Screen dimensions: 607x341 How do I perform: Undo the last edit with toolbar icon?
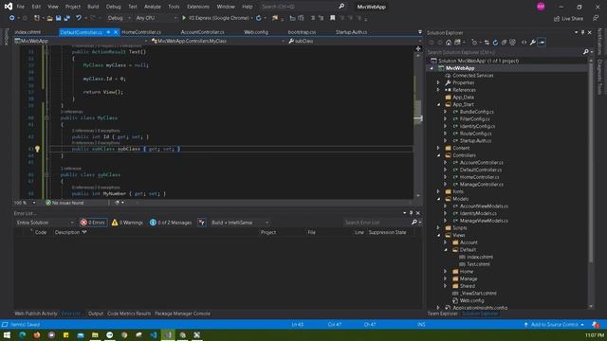pos(79,18)
